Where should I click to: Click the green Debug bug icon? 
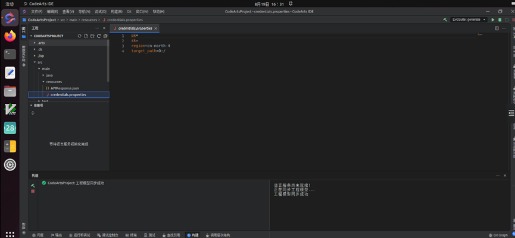[500, 20]
